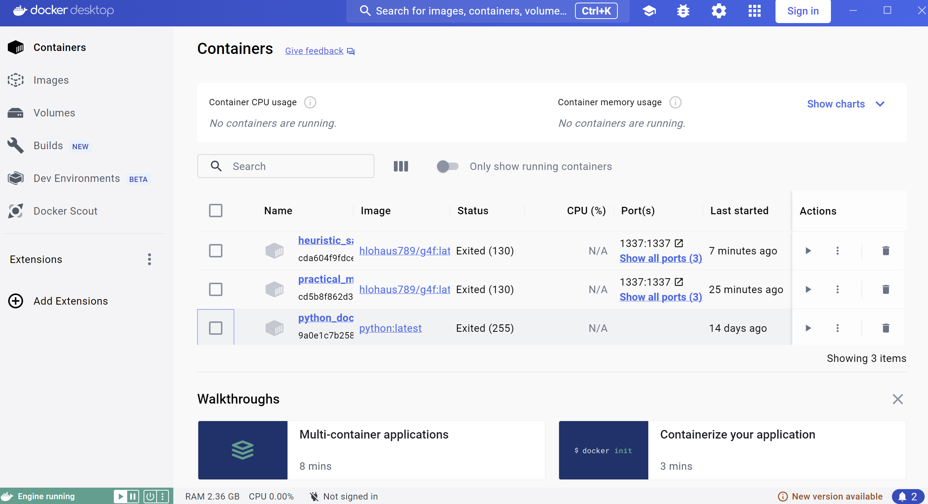The image size is (928, 504).
Task: Go to Images in sidebar
Action: click(x=51, y=80)
